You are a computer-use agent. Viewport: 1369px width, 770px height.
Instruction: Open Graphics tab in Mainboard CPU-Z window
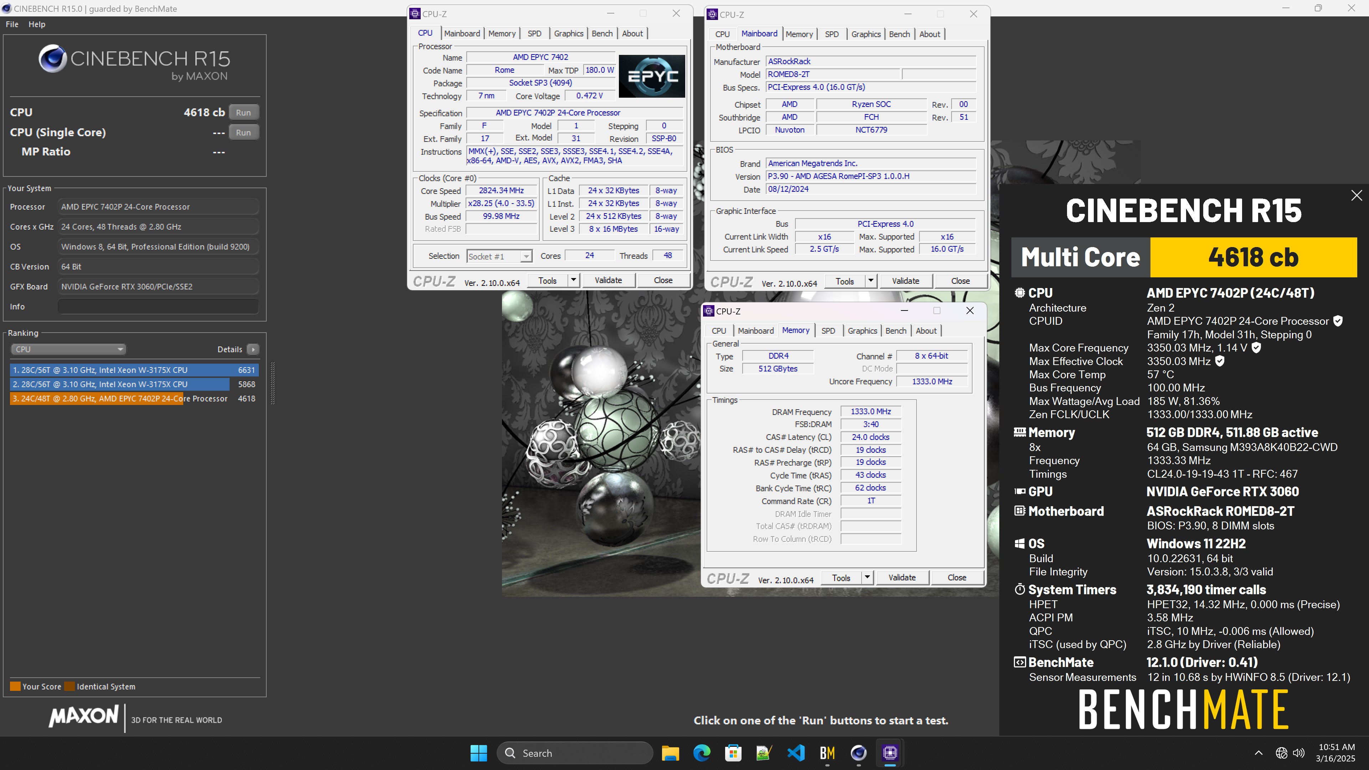point(866,34)
